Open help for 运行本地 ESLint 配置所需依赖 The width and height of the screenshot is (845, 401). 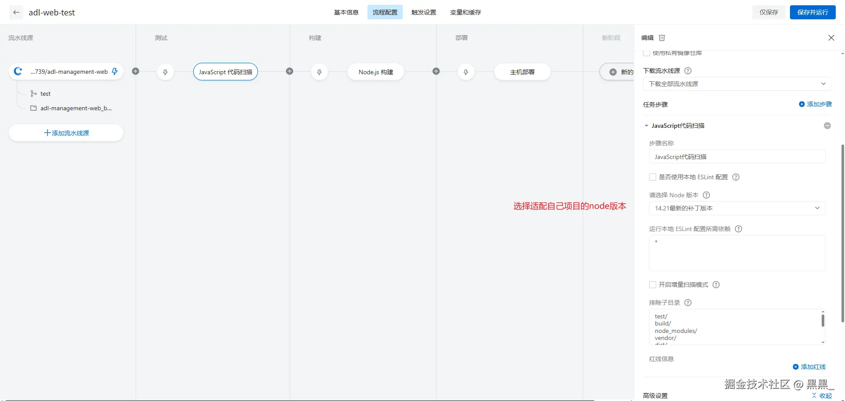738,229
